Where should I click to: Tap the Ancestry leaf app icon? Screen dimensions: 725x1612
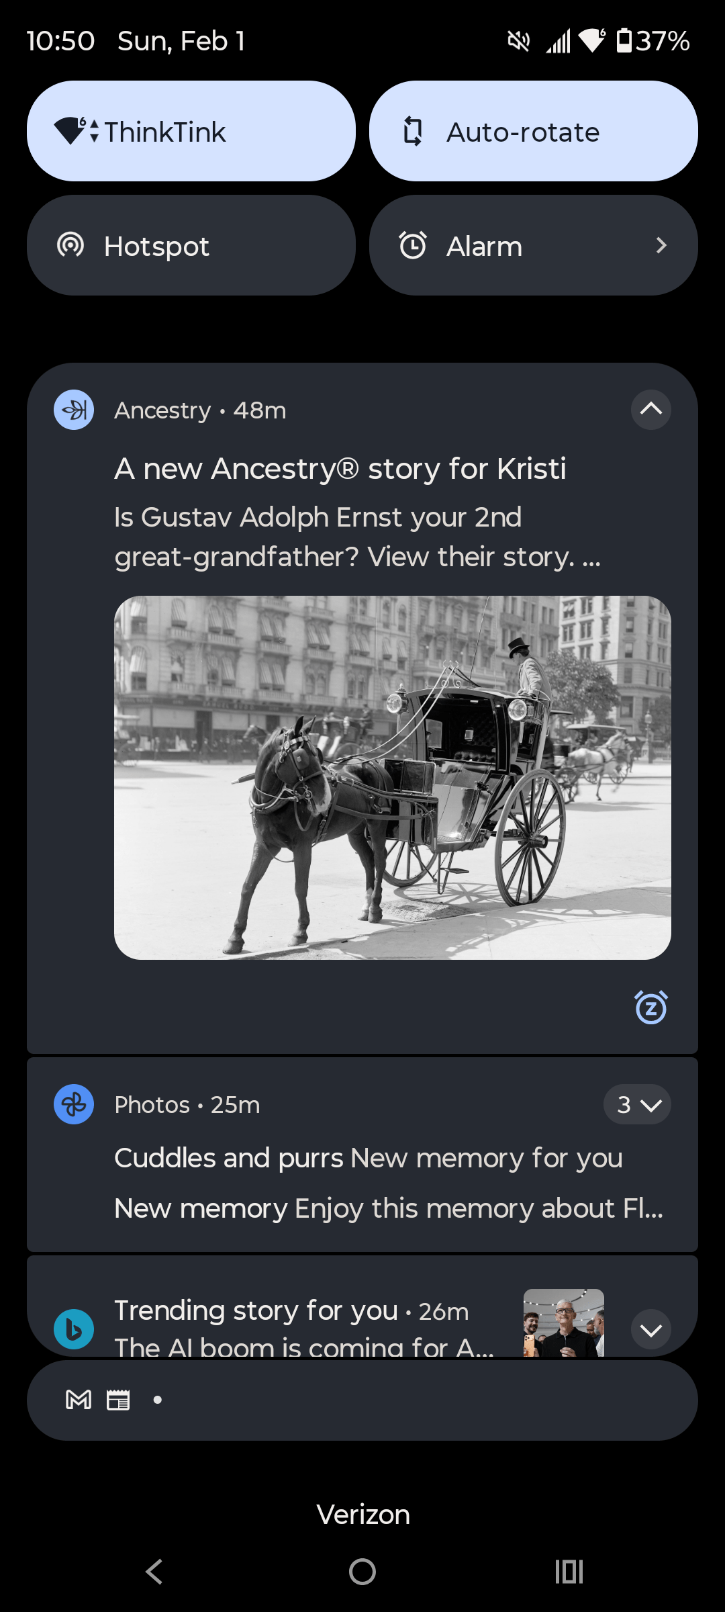[74, 410]
